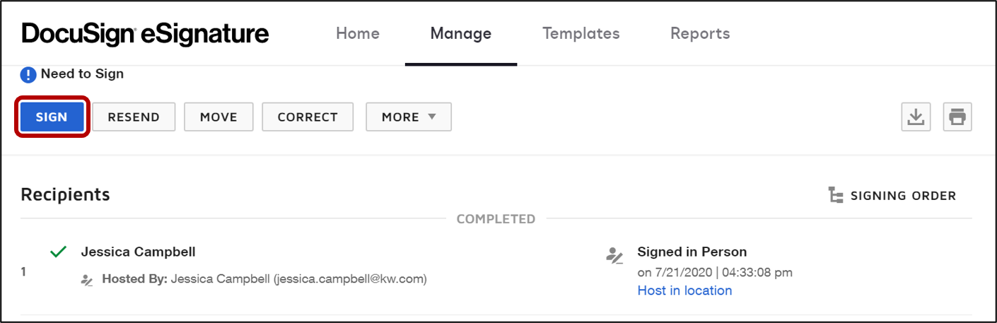Click the green checkmark beside Jessica Campbell

coord(59,252)
